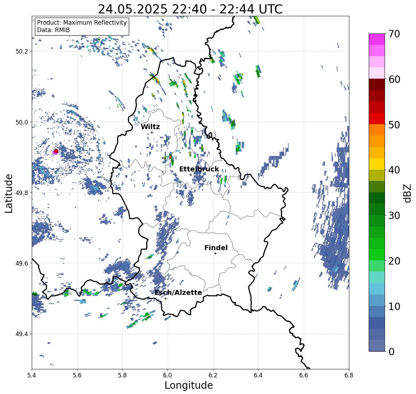The height and width of the screenshot is (394, 416).
Task: Click the 5.4 longitude tick label
Action: click(32, 375)
